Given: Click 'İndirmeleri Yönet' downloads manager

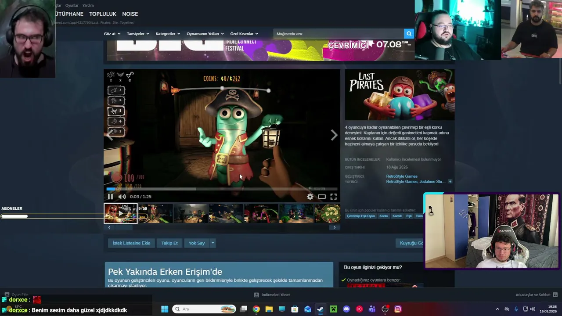Looking at the screenshot, I should [x=272, y=295].
